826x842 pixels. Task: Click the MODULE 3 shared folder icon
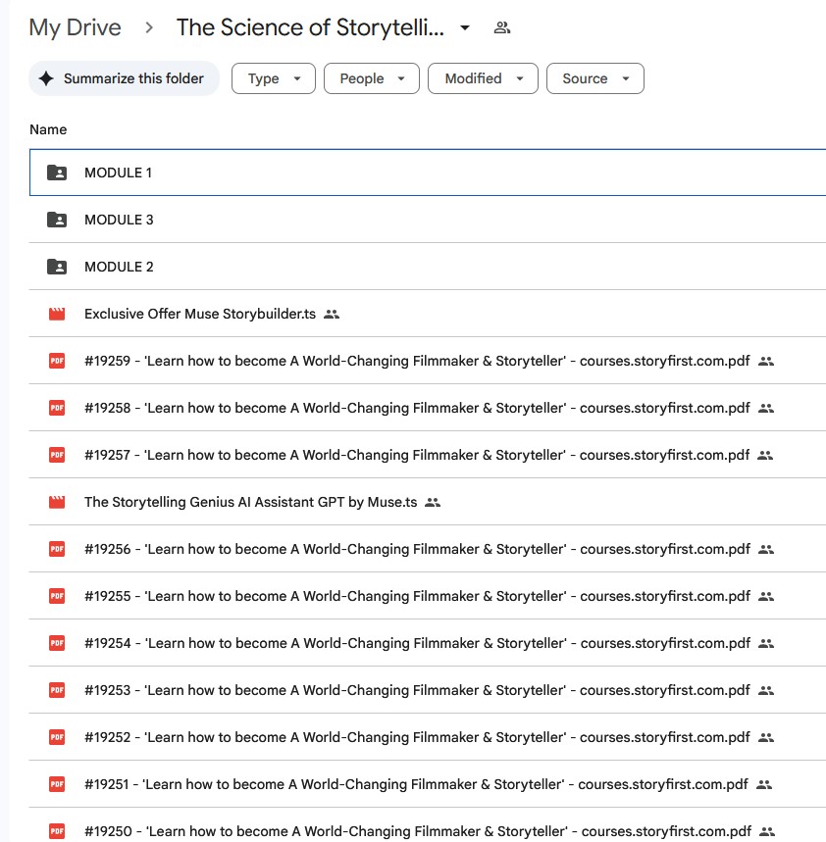[57, 220]
